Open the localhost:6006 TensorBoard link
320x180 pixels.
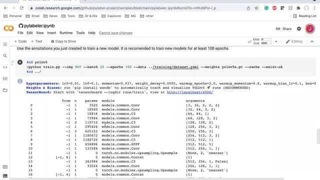(x=190, y=92)
